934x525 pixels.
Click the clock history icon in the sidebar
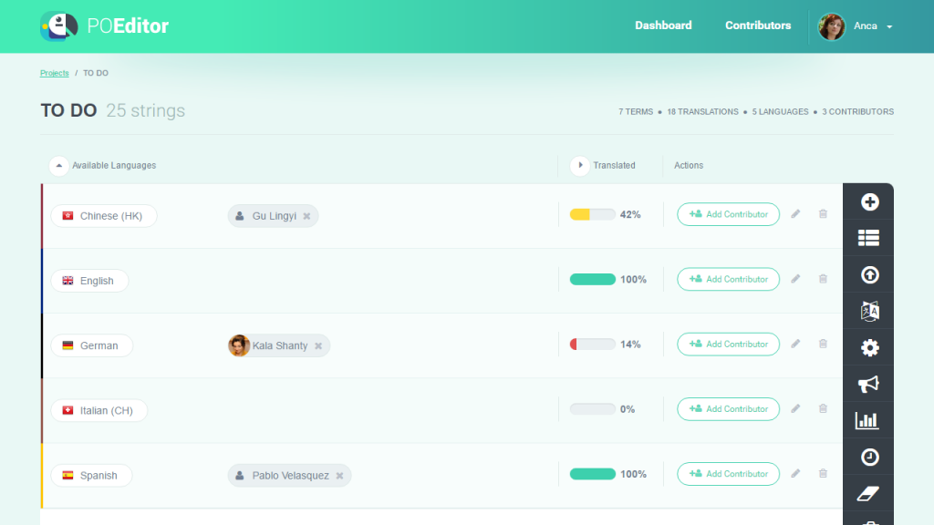pos(869,457)
